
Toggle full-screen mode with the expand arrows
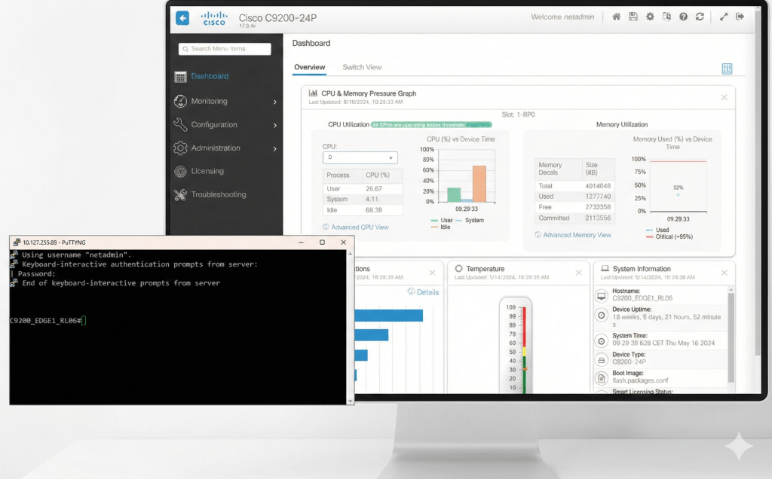tap(724, 17)
